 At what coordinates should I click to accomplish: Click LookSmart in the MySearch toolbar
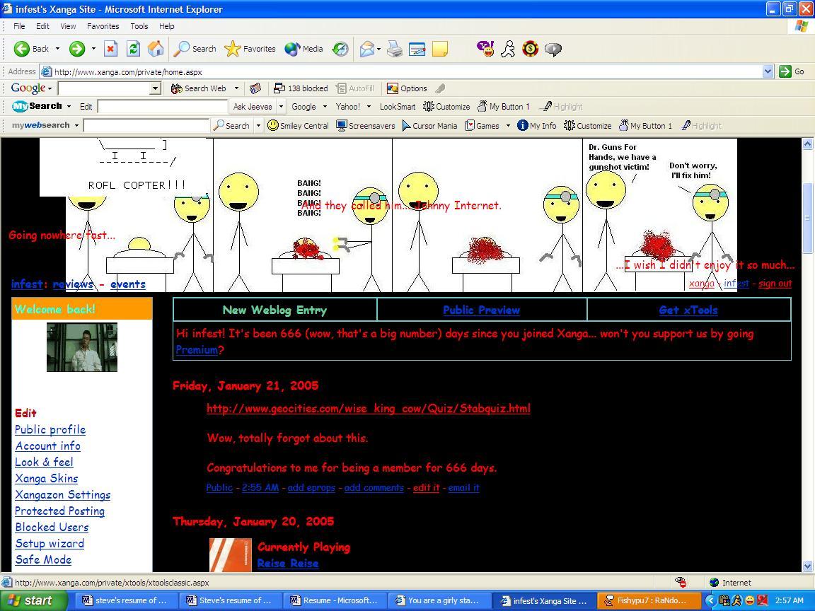[x=398, y=107]
